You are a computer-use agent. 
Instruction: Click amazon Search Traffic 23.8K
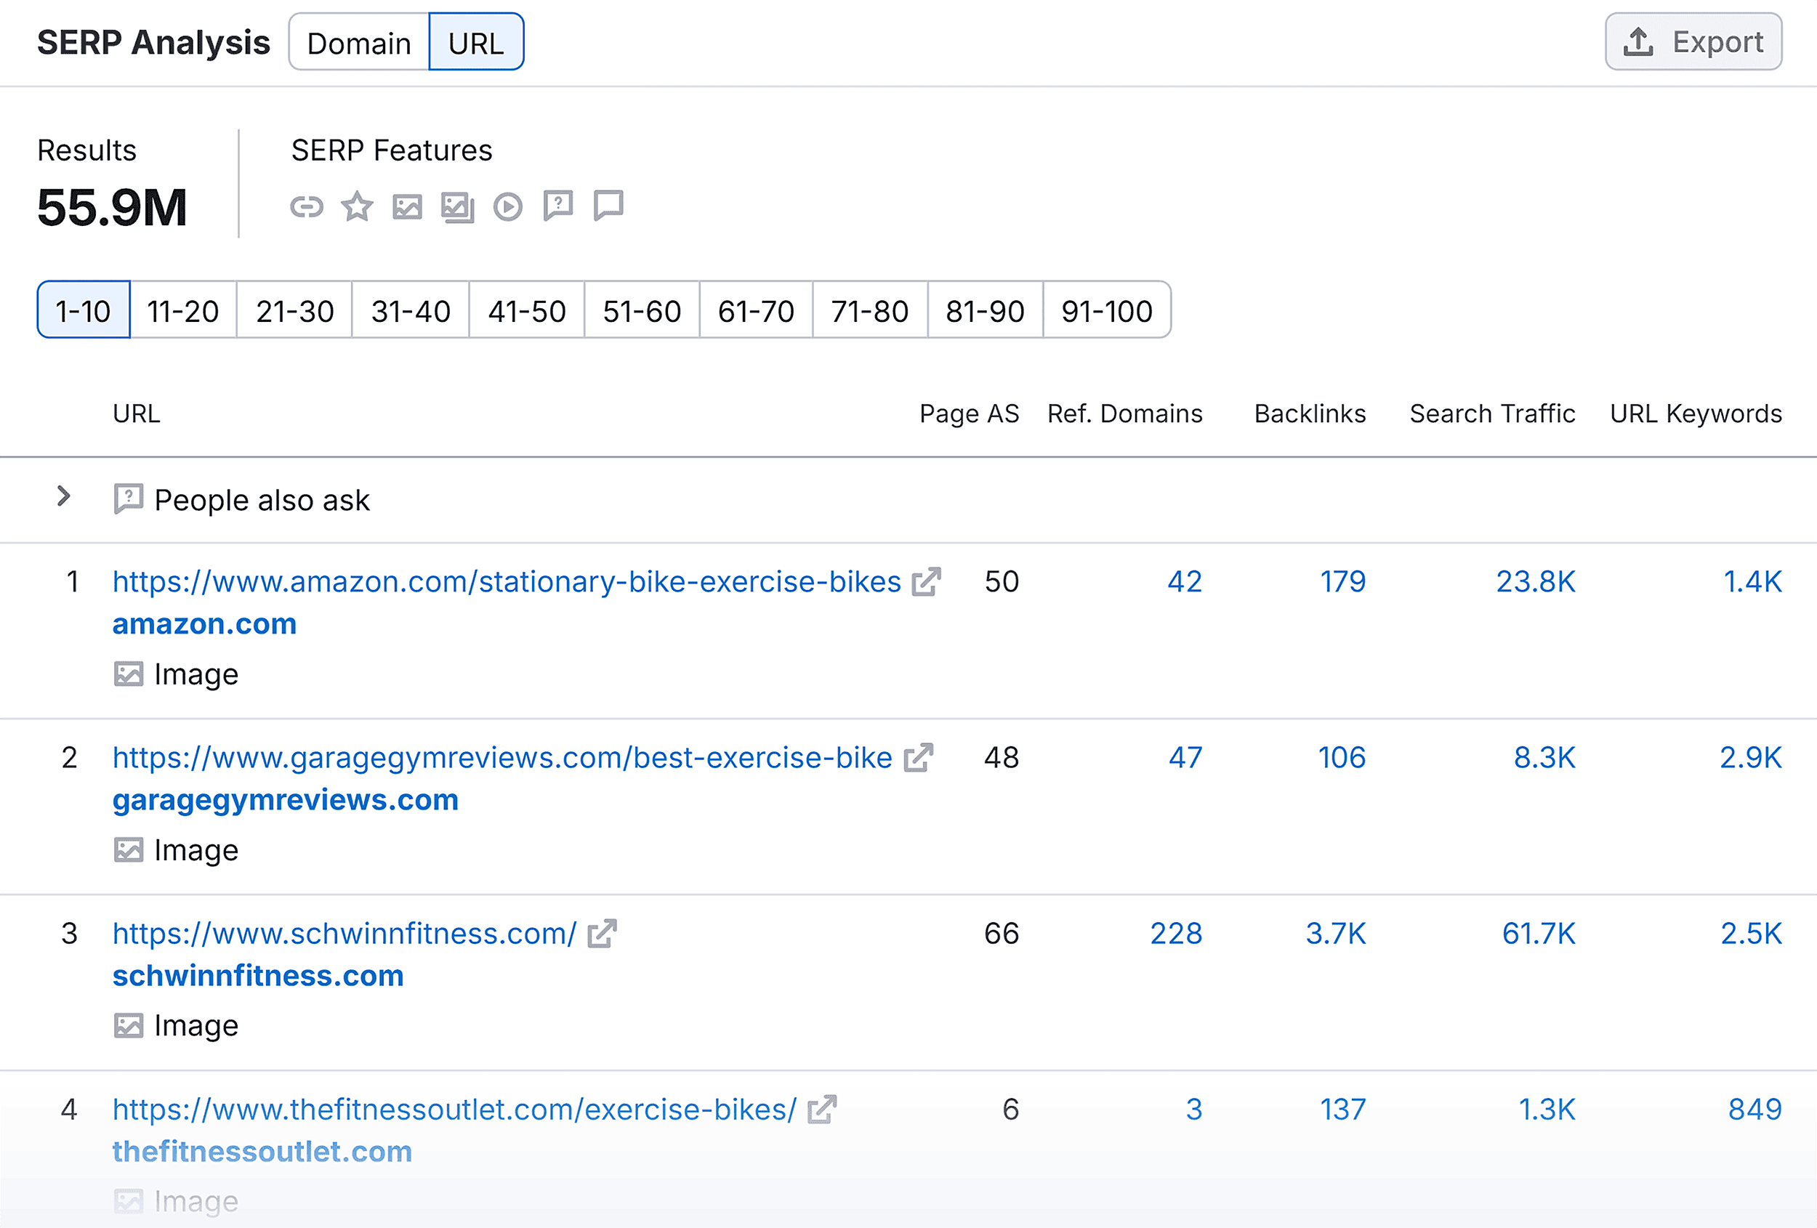click(x=1536, y=581)
